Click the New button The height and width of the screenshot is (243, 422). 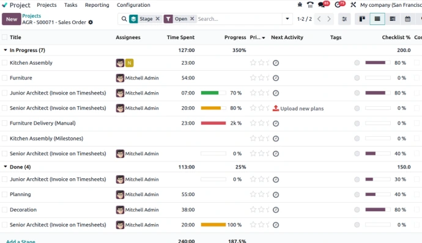point(12,19)
